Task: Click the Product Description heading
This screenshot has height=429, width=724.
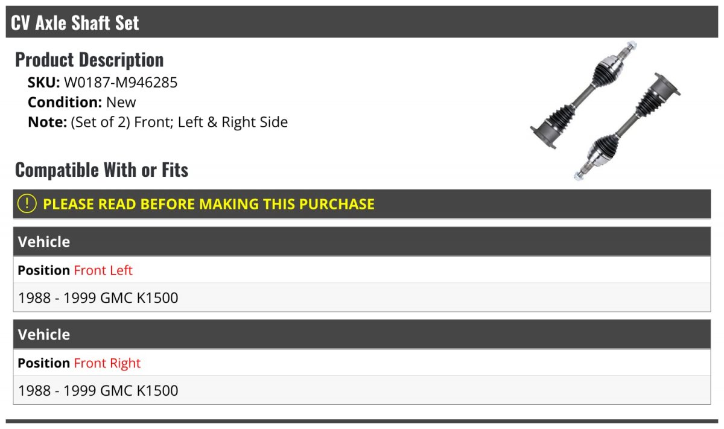Action: (89, 60)
